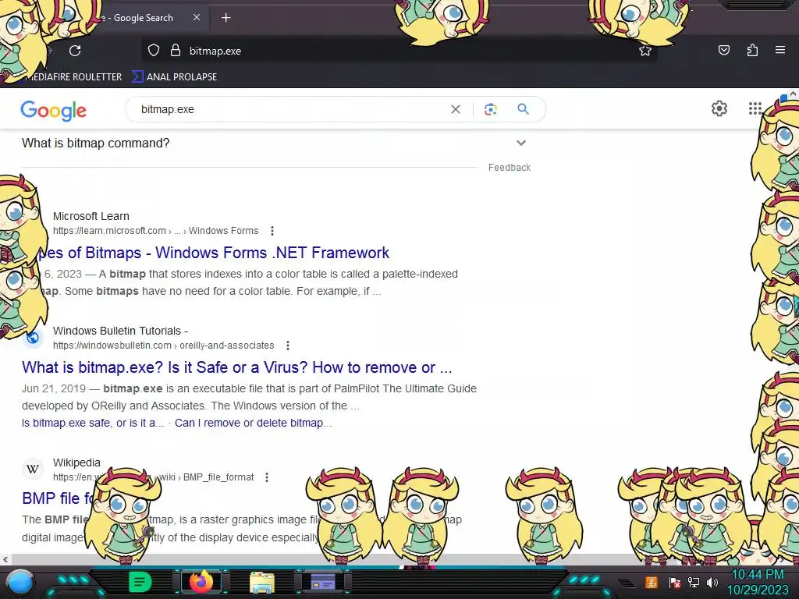Go to the Google logo homepage
This screenshot has height=599, width=799.
click(x=54, y=111)
